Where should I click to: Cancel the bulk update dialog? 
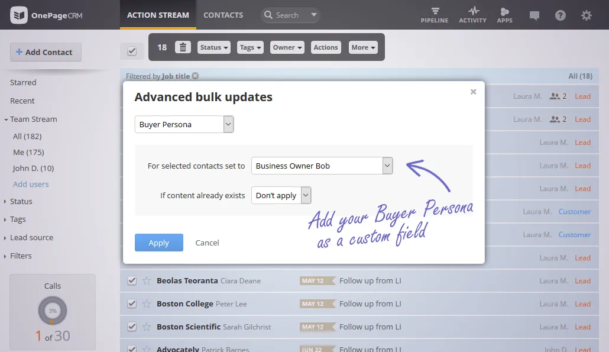[x=207, y=243]
